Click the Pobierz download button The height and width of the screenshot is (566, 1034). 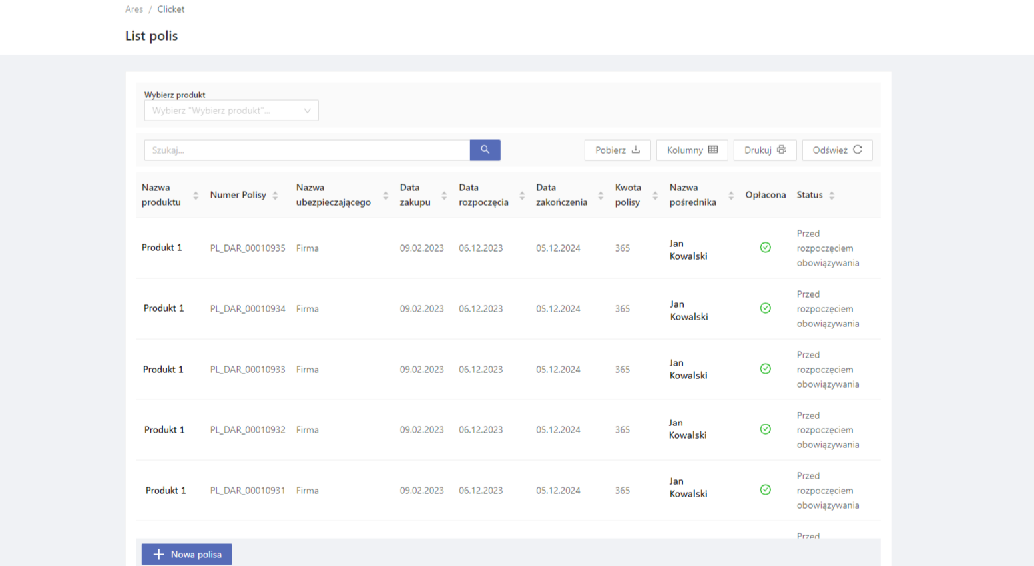617,150
